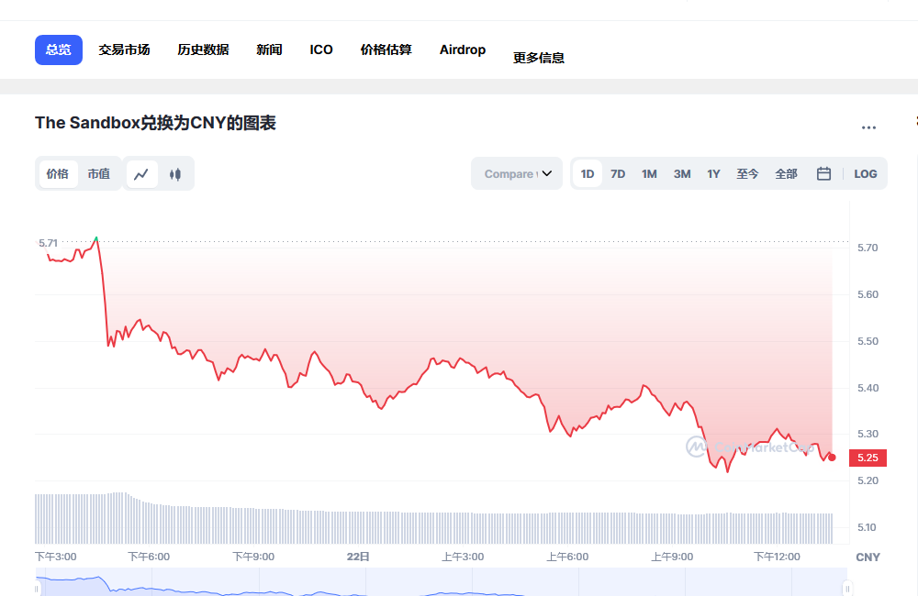Select the 1D time range

pos(588,173)
